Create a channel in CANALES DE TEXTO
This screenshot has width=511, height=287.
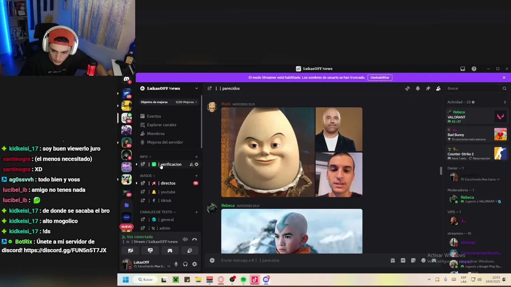[x=196, y=212]
